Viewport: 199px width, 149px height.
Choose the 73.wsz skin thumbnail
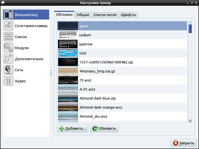tap(68, 80)
